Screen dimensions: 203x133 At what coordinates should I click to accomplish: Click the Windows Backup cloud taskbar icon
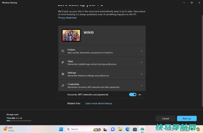142,129
